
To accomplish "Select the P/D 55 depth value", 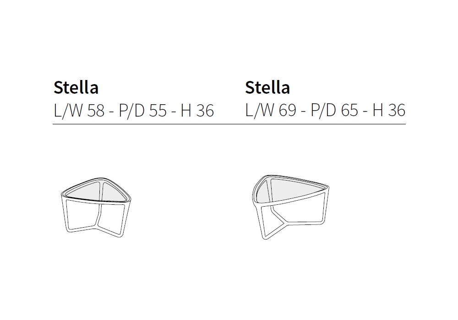I will coord(142,111).
